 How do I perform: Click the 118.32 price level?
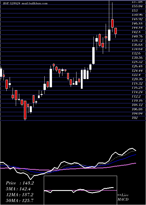(x=137, y=83)
